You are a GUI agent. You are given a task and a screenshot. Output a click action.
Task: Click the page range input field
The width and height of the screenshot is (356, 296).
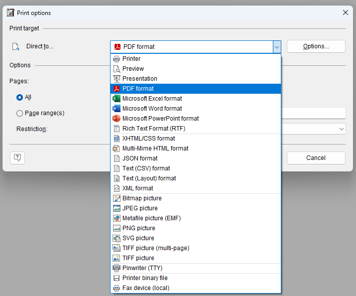(314, 113)
